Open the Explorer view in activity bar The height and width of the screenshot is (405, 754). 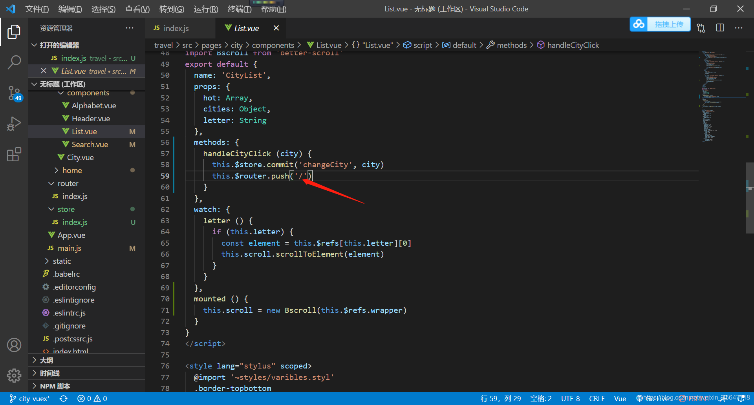point(14,31)
